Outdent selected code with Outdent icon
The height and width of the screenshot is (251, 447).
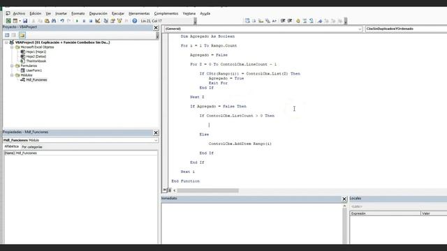tap(290, 21)
